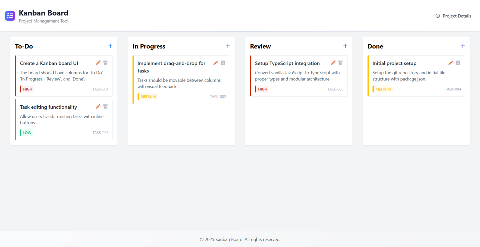This screenshot has width=480, height=247.
Task: Edit the 'Implement drag-and-drop for tasks' task
Action: pyautogui.click(x=216, y=63)
